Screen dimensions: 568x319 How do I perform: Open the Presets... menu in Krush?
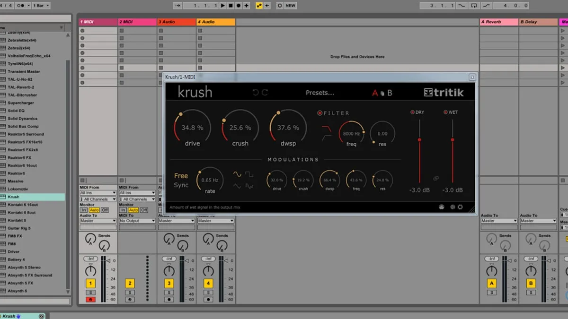tap(319, 93)
